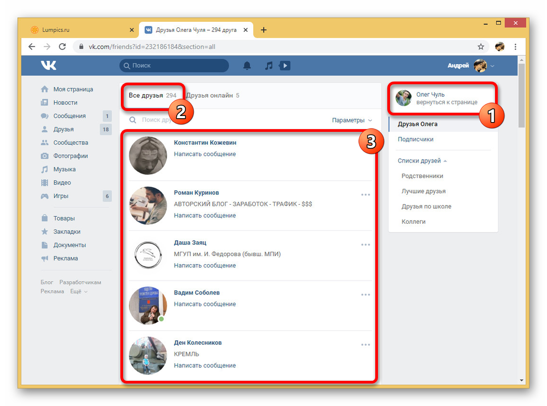The image size is (547, 406).
Task: Write message to Вадим Соболев
Action: point(205,304)
